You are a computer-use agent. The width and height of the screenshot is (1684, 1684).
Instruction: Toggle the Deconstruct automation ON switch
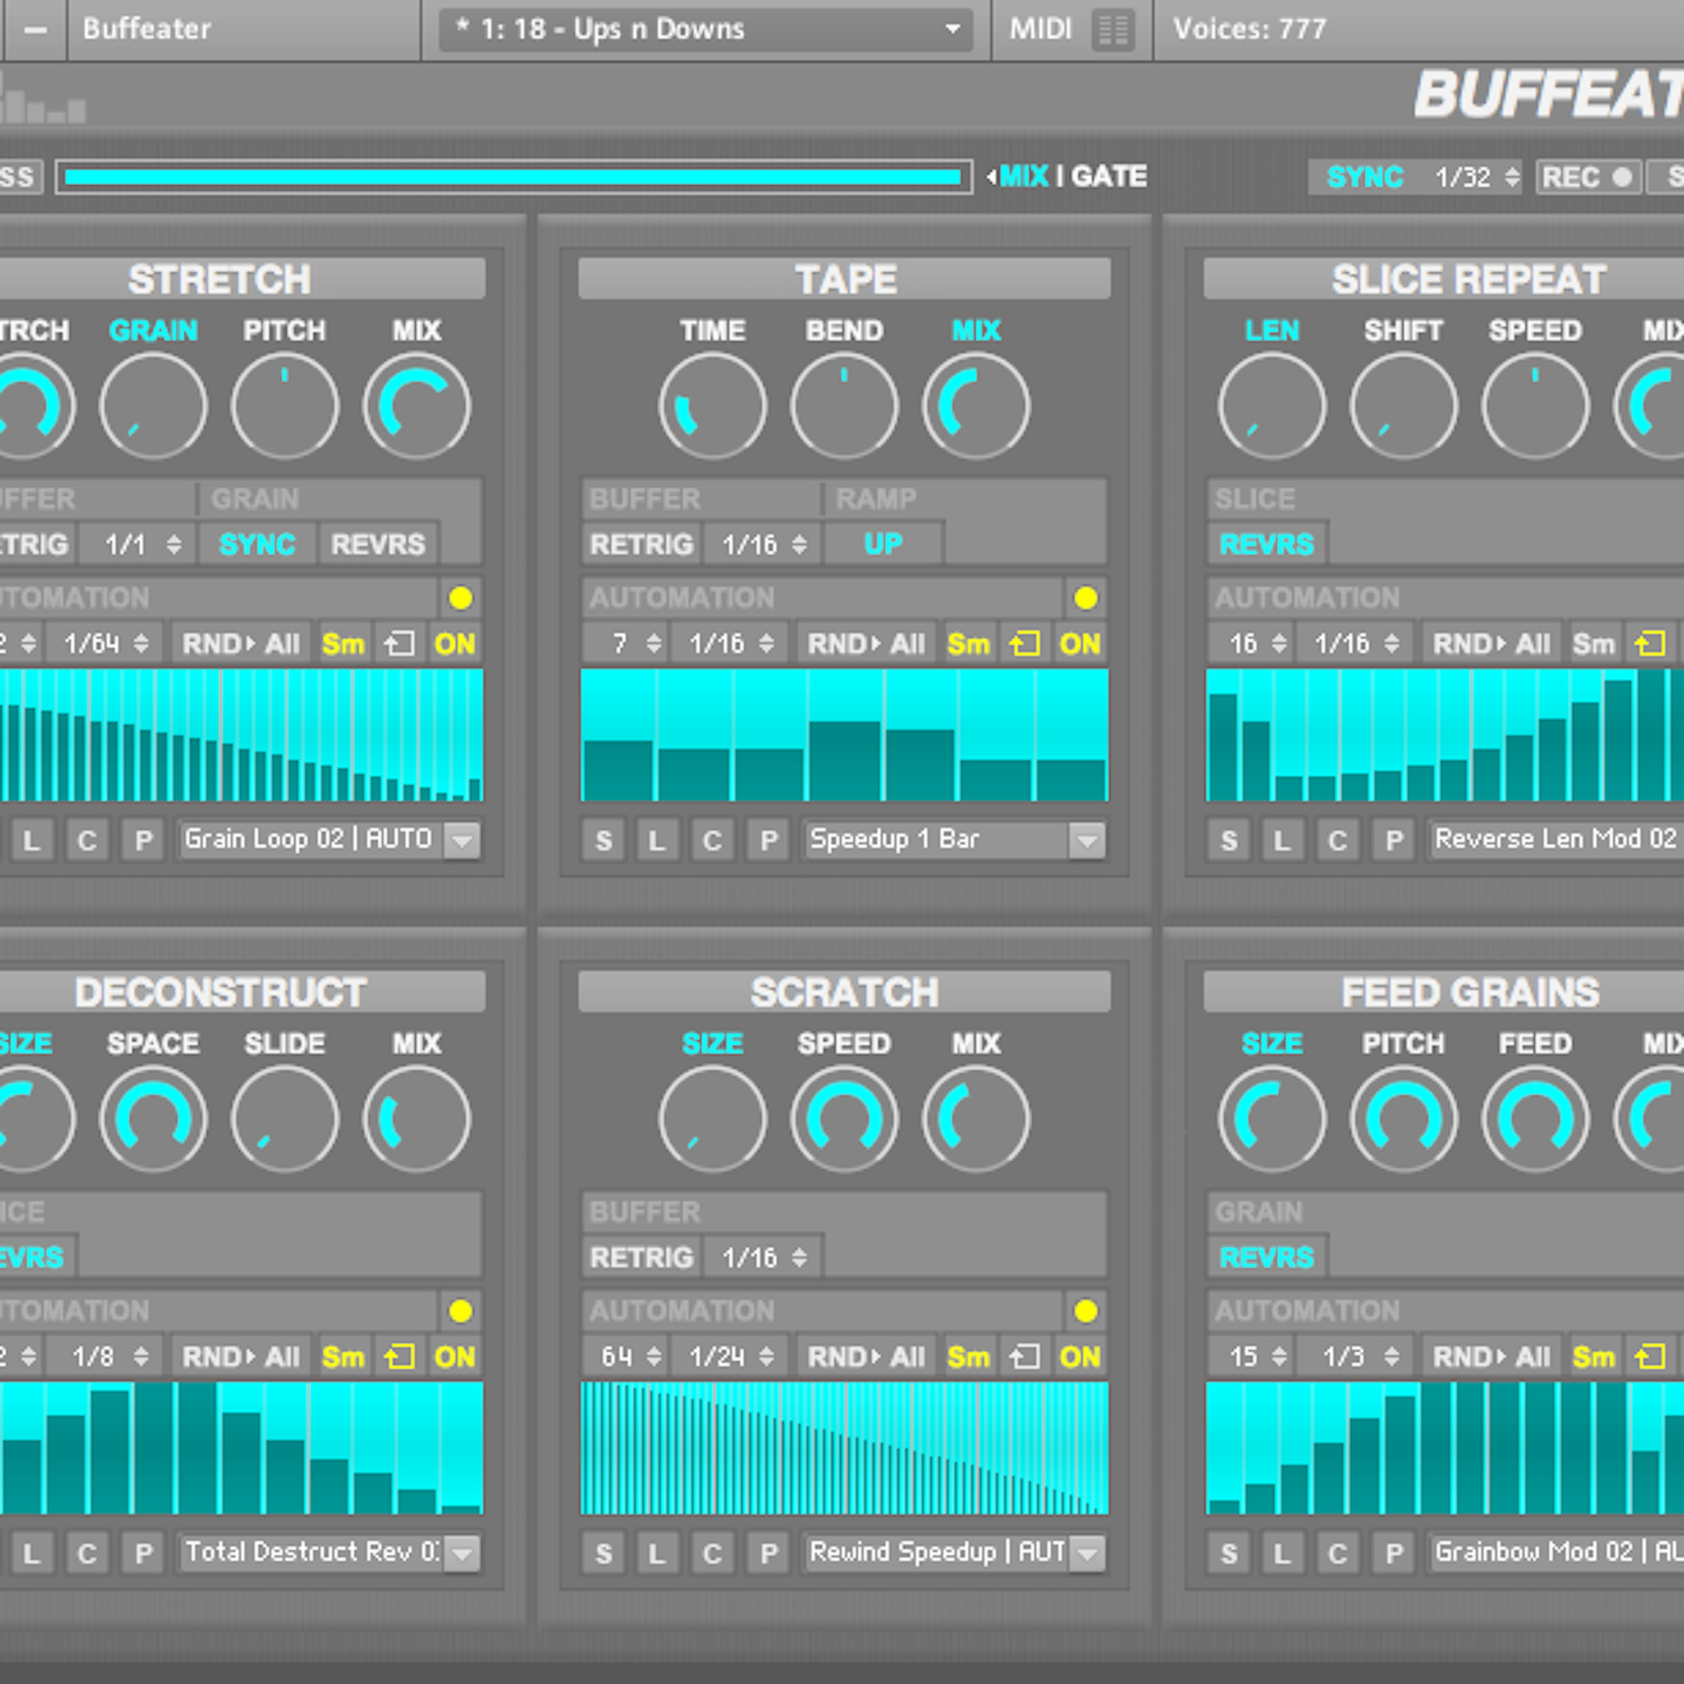click(455, 1357)
